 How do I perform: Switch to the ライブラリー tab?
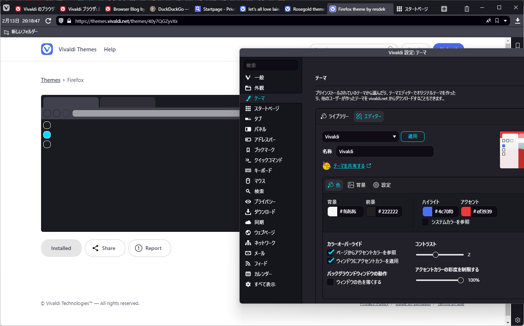coord(335,116)
